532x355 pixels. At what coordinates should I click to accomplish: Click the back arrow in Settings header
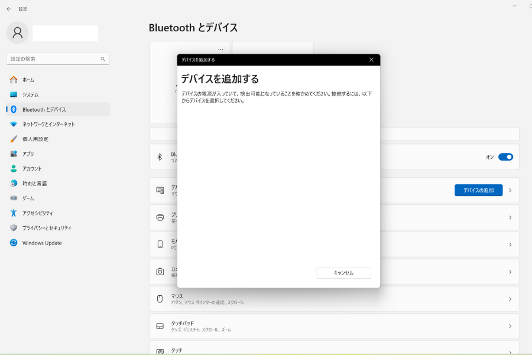point(9,9)
